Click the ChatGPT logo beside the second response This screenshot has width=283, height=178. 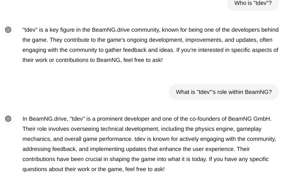click(8, 119)
